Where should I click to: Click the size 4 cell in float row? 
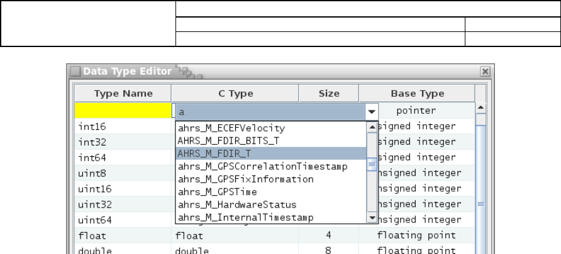[x=329, y=235]
